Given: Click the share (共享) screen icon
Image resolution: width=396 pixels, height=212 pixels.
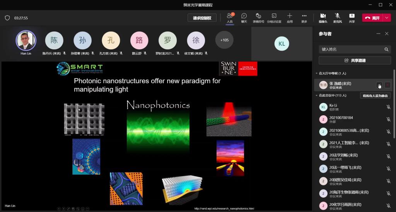Looking at the screenshot, I should (352, 18).
